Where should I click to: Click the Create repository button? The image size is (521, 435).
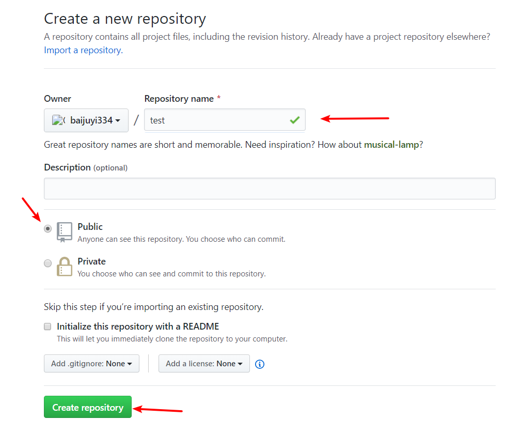pyautogui.click(x=88, y=407)
